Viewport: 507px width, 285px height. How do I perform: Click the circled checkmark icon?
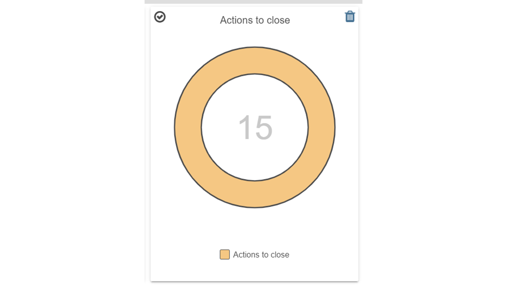(x=160, y=17)
